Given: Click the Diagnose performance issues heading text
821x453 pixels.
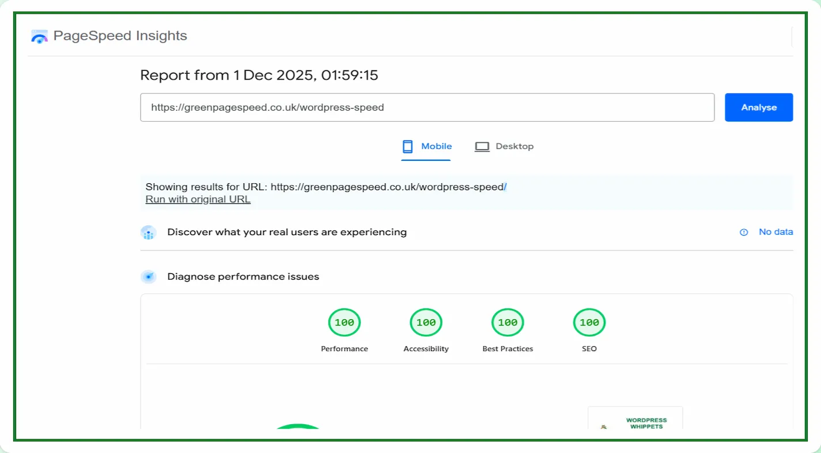Looking at the screenshot, I should 243,277.
